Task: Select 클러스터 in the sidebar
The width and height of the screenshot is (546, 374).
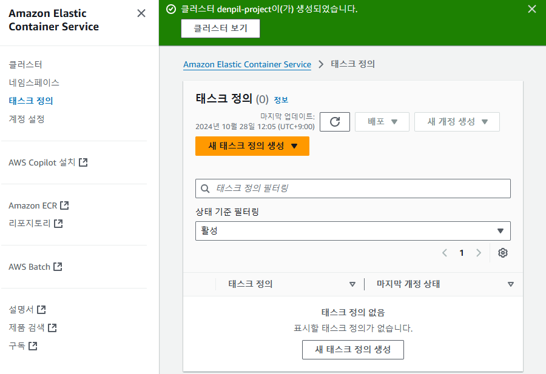Action: [x=25, y=65]
